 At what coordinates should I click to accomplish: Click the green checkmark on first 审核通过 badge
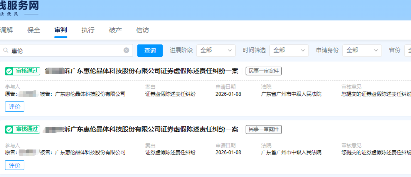tap(9, 71)
